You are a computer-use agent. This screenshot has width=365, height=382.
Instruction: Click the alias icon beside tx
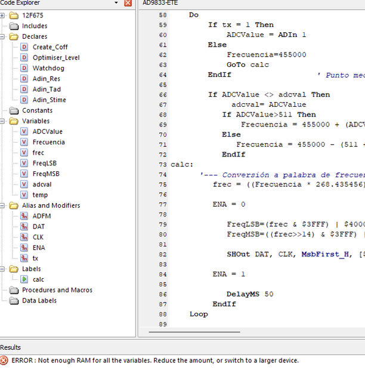[x=24, y=258]
